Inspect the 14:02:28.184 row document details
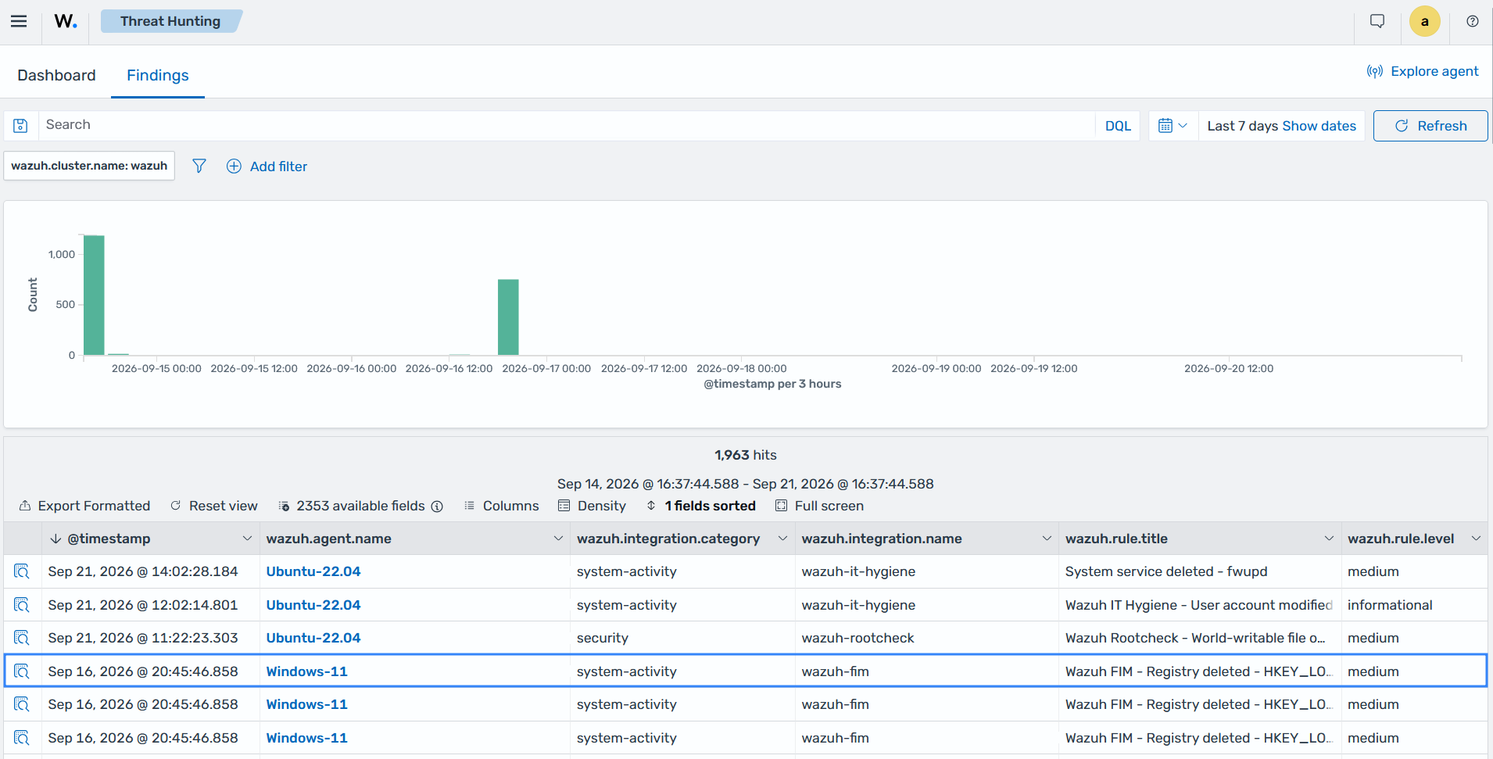 click(22, 571)
